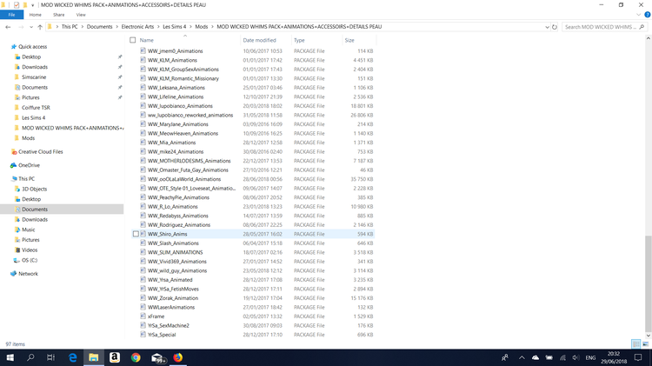Launch Google Chrome from the taskbar
The width and height of the screenshot is (652, 366).
click(136, 357)
